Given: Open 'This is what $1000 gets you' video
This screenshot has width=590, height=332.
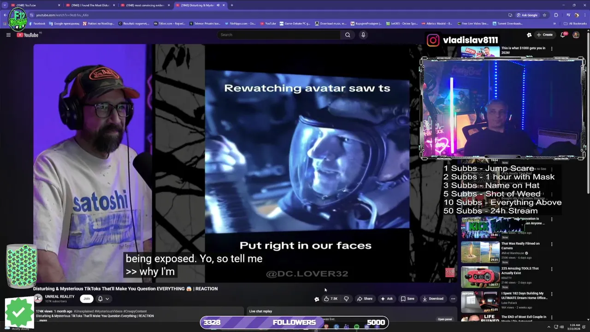Looking at the screenshot, I should click(523, 50).
